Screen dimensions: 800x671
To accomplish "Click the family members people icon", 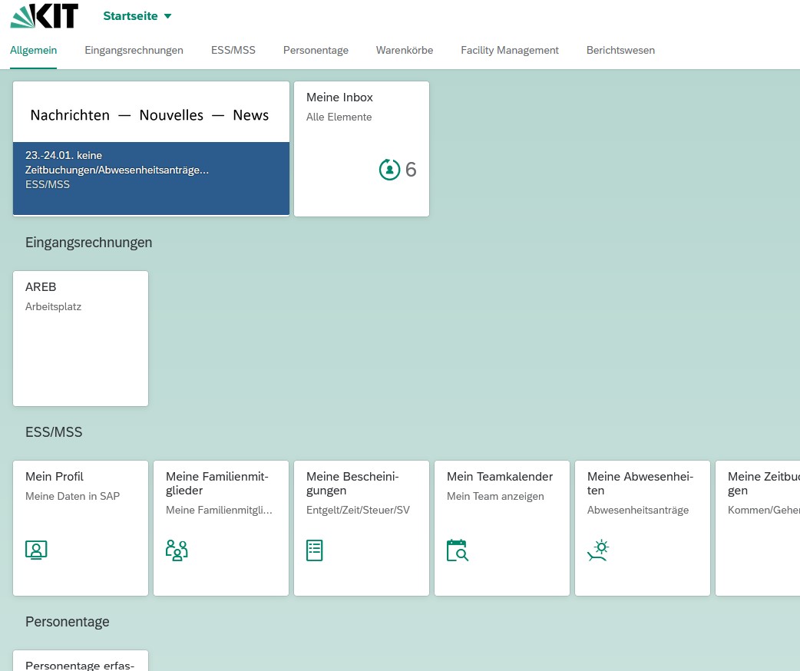I will point(177,550).
